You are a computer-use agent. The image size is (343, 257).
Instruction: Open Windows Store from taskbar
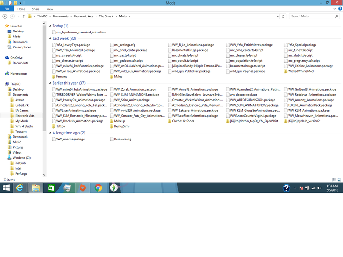(51, 188)
